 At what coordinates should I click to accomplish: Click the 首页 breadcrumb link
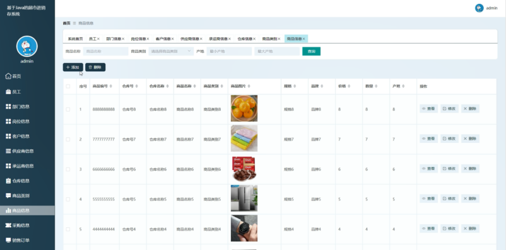tap(66, 23)
